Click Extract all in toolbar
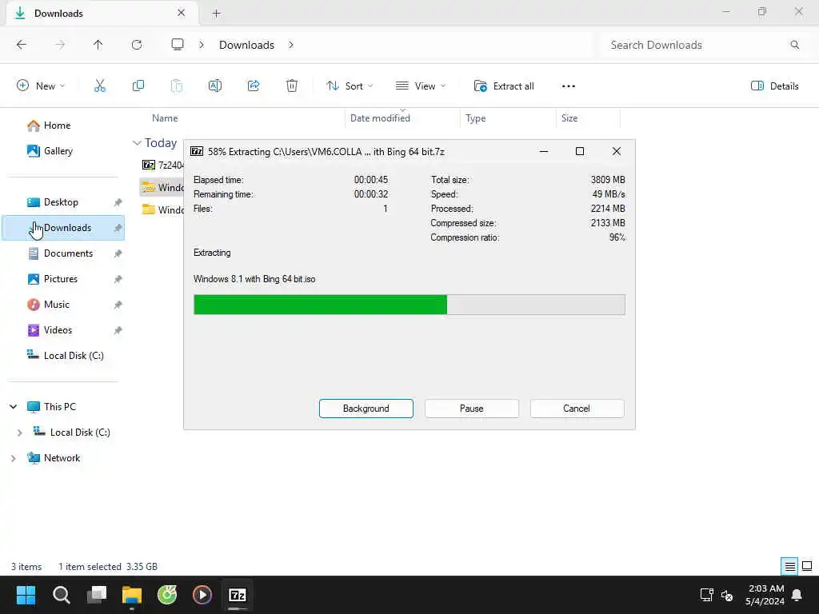 [504, 86]
